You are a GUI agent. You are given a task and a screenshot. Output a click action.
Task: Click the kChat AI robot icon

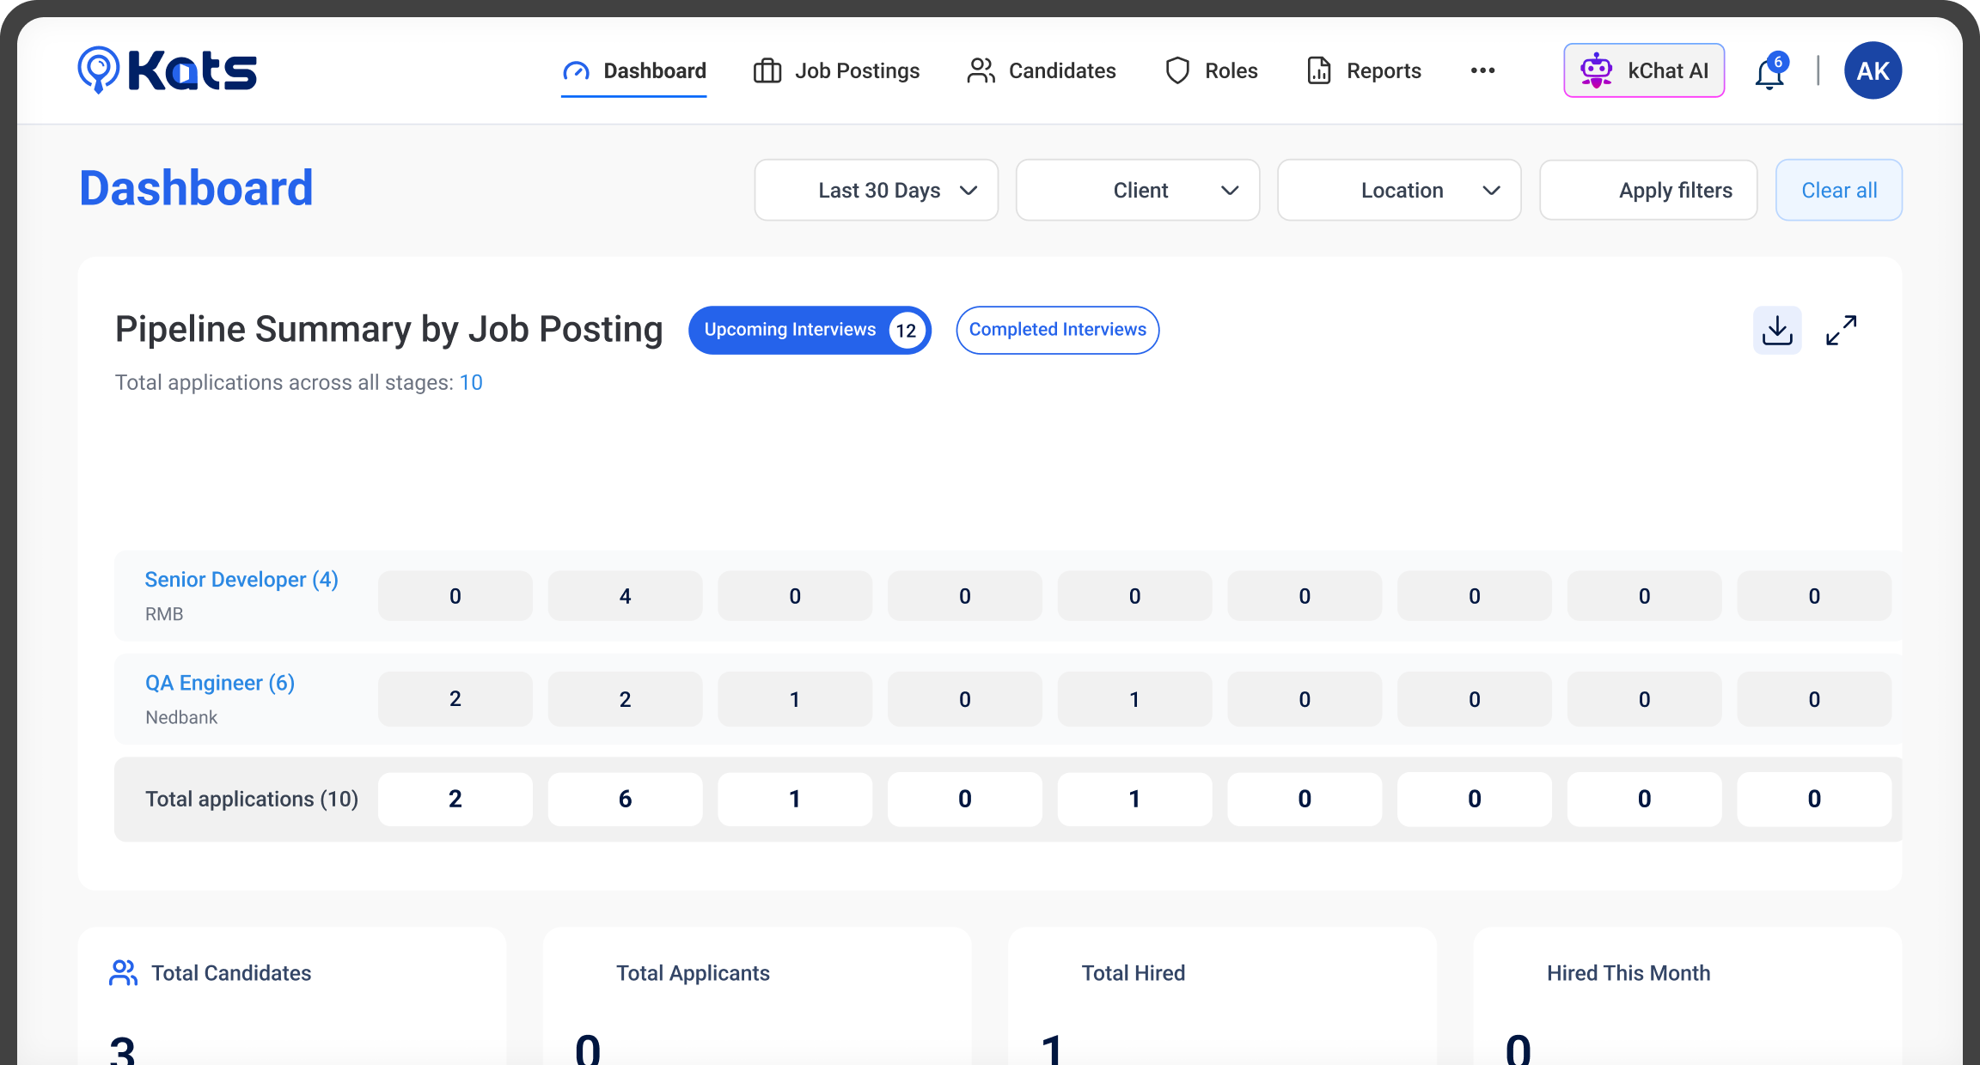[x=1596, y=70]
